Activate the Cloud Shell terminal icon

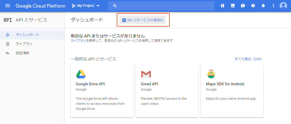232,6
